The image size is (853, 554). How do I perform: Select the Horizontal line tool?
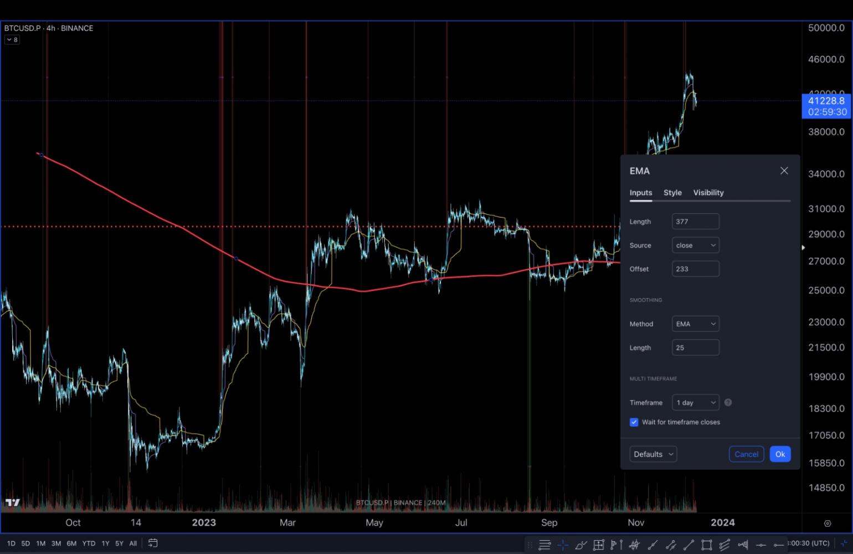click(x=761, y=545)
